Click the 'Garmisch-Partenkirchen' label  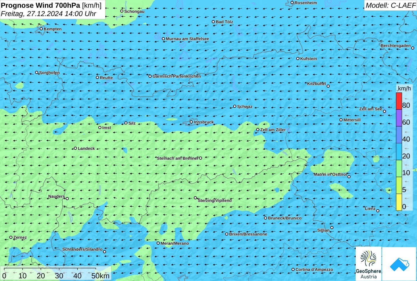pos(177,76)
